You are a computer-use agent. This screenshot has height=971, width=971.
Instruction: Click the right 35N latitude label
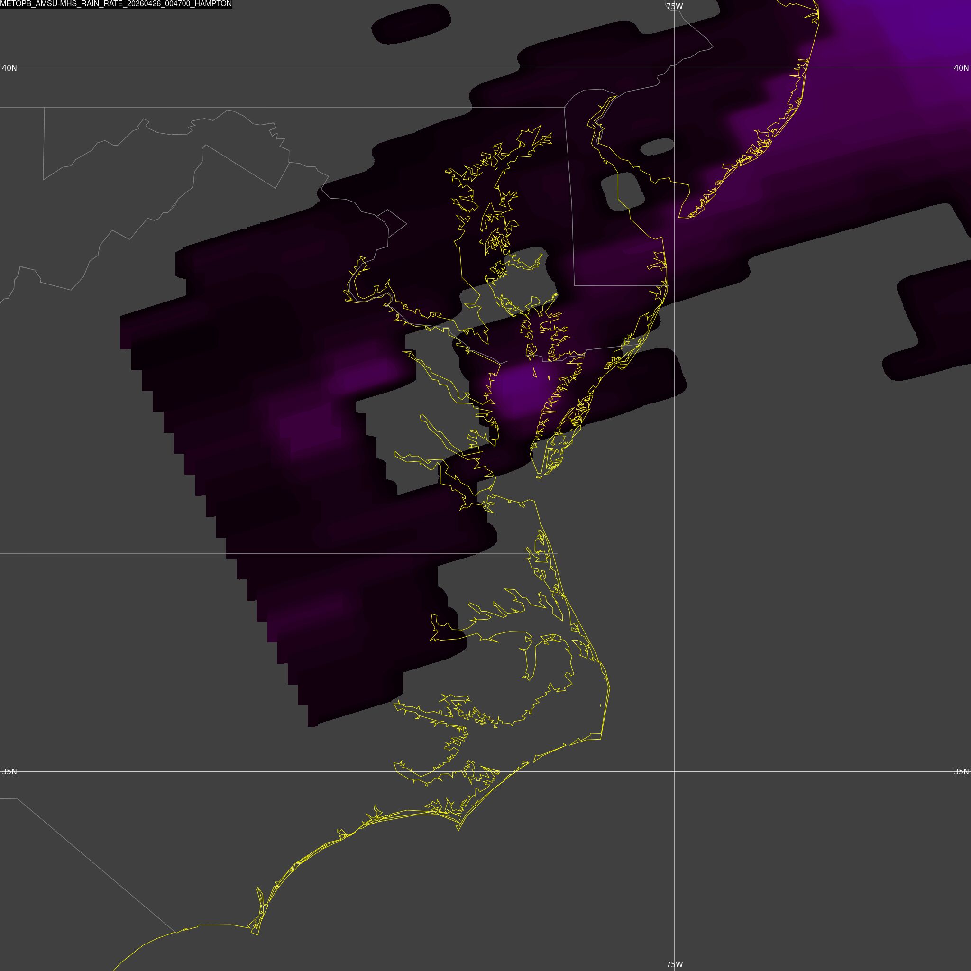(x=961, y=771)
